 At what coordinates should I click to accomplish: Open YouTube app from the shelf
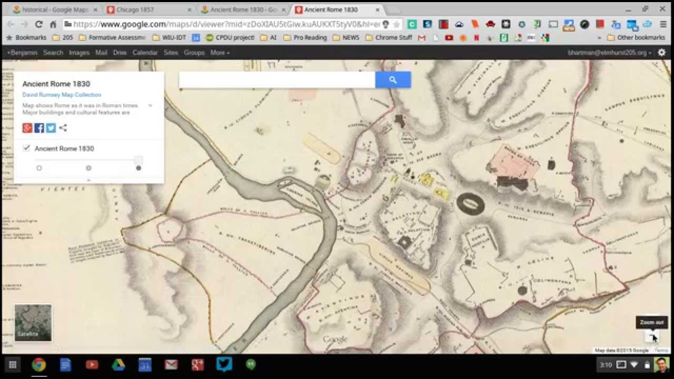click(x=92, y=365)
